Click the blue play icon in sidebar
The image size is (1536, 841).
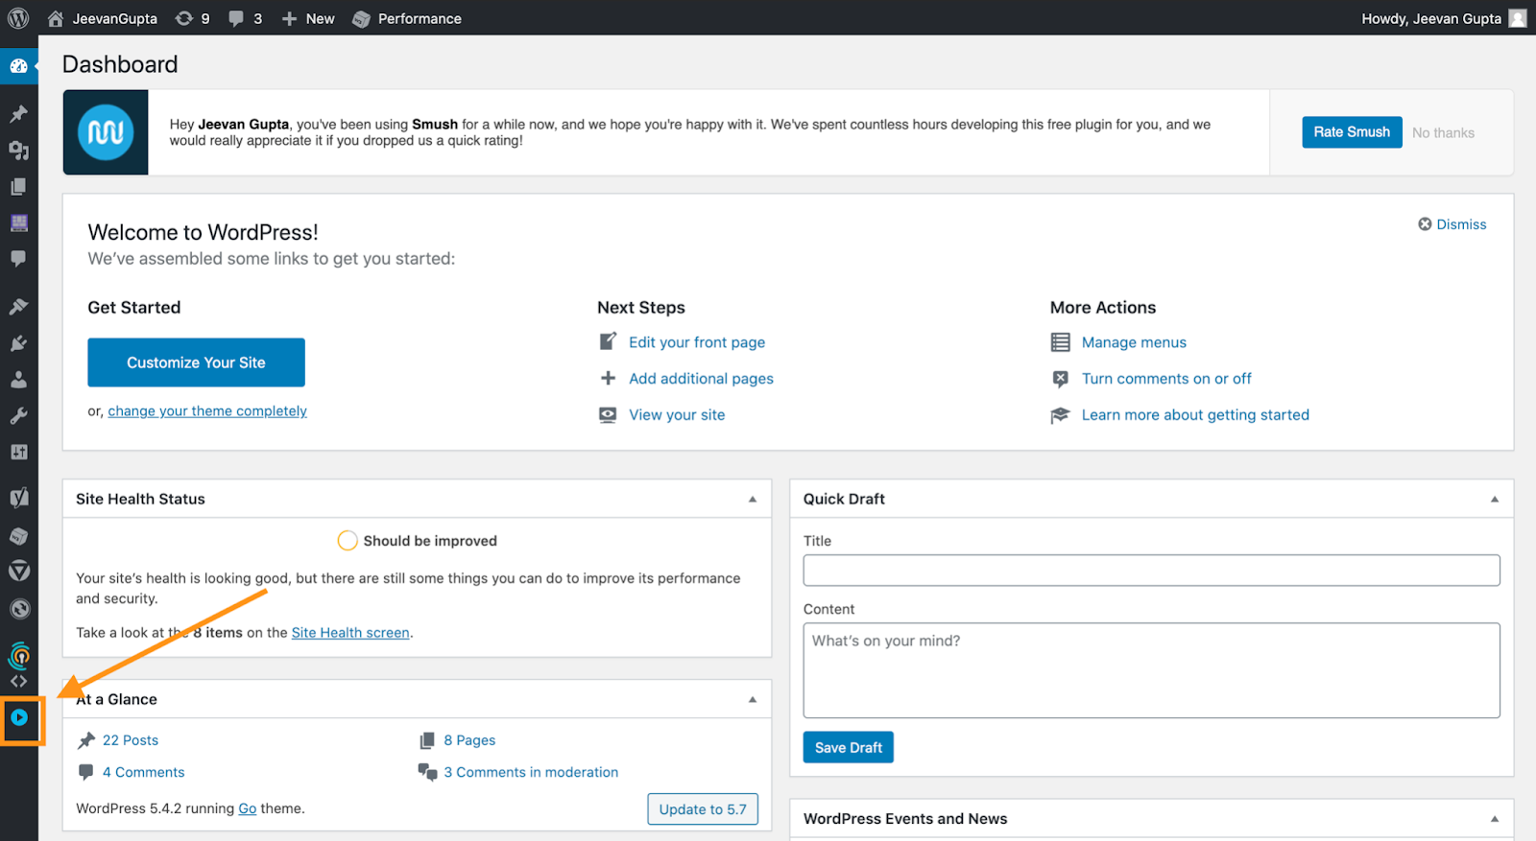point(19,717)
